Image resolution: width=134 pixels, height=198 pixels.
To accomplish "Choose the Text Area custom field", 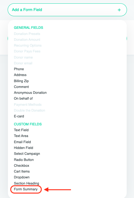I will pyautogui.click(x=21, y=136).
